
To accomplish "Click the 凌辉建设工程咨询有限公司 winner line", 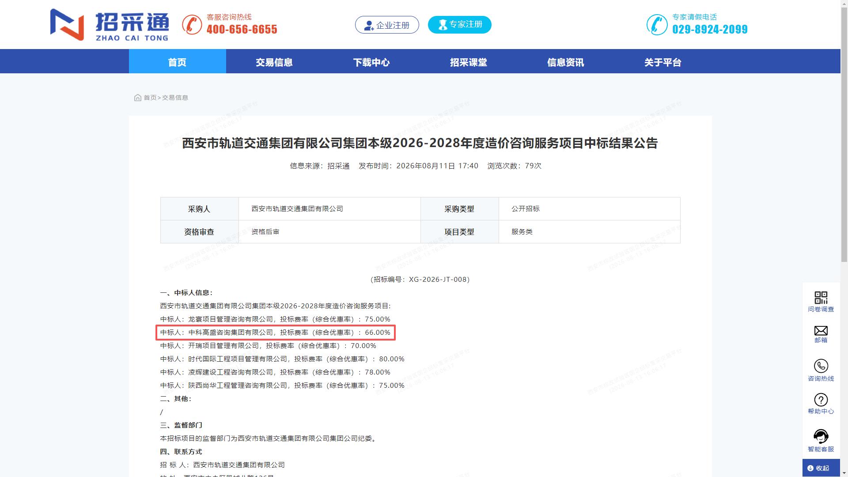I will [275, 372].
